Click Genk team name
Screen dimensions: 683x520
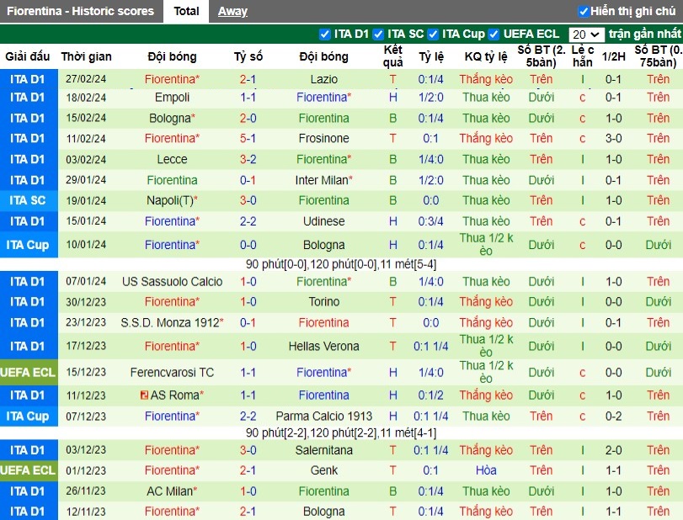point(324,470)
